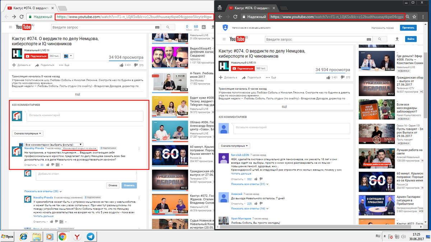Open 'Поделиться' share option under right video
This screenshot has width=431, height=242.
pos(252,77)
